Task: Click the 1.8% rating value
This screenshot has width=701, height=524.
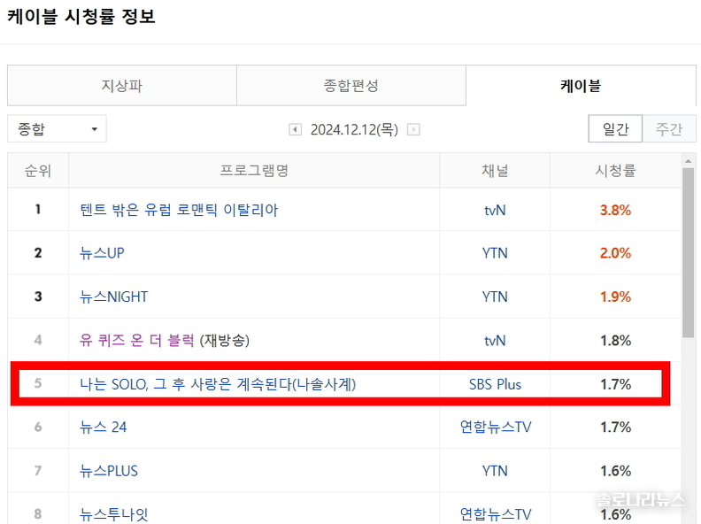Action: click(x=616, y=340)
